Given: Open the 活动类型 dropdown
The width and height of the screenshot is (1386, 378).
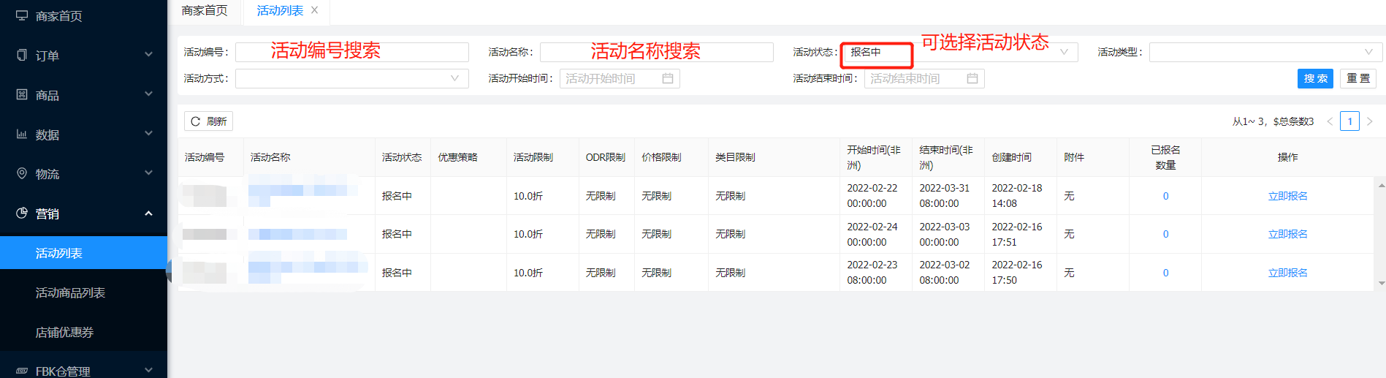Looking at the screenshot, I should pos(1265,52).
